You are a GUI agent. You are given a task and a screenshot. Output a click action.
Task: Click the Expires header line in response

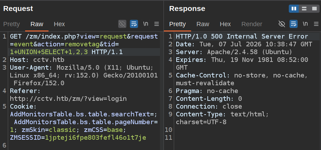[242, 64]
